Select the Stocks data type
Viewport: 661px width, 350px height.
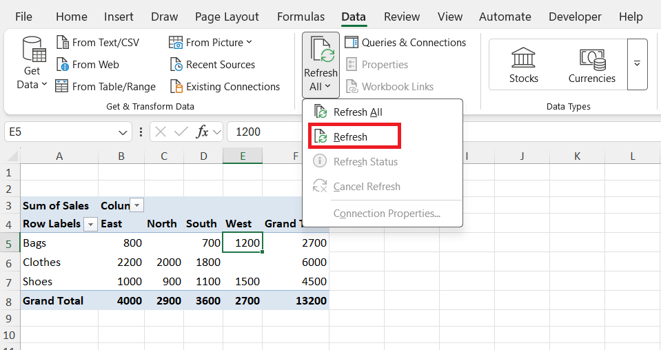[523, 65]
